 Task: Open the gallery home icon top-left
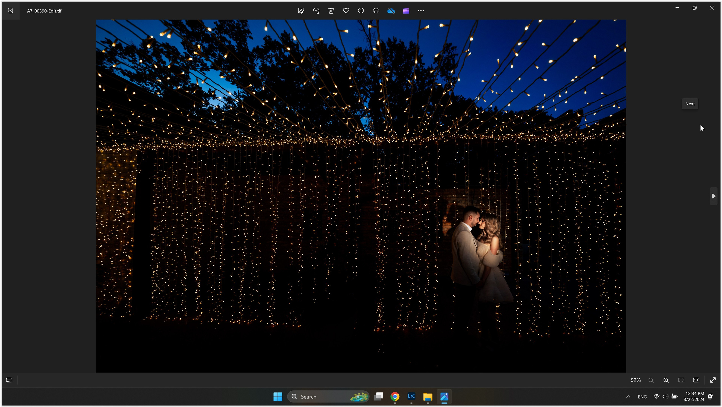tap(10, 11)
